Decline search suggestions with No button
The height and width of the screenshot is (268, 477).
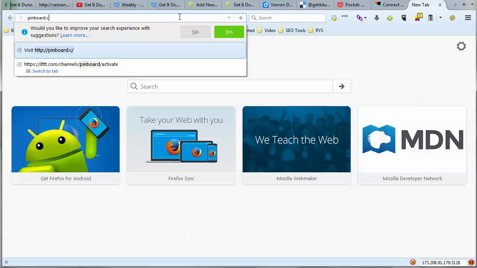(196, 32)
